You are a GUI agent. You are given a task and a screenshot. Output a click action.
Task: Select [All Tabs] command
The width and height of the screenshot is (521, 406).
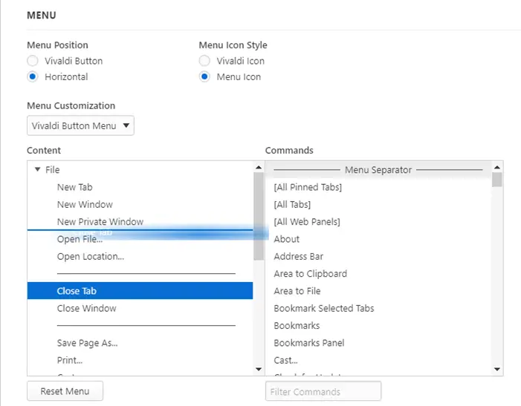pos(378,204)
